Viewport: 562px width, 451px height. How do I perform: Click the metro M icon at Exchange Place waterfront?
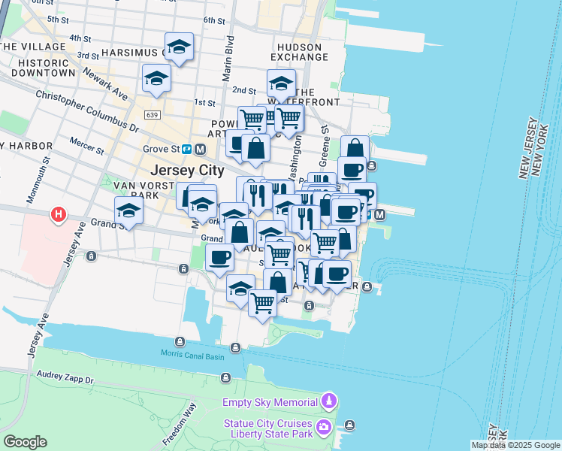(379, 215)
